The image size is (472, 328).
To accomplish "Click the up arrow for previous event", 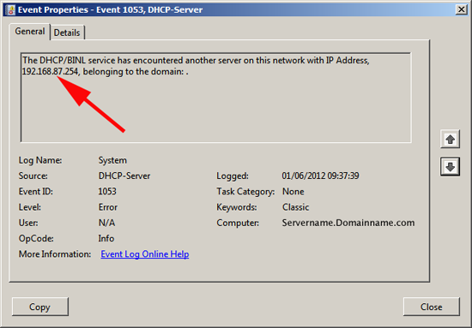I will point(450,139).
